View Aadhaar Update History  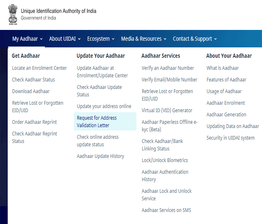click(x=100, y=156)
